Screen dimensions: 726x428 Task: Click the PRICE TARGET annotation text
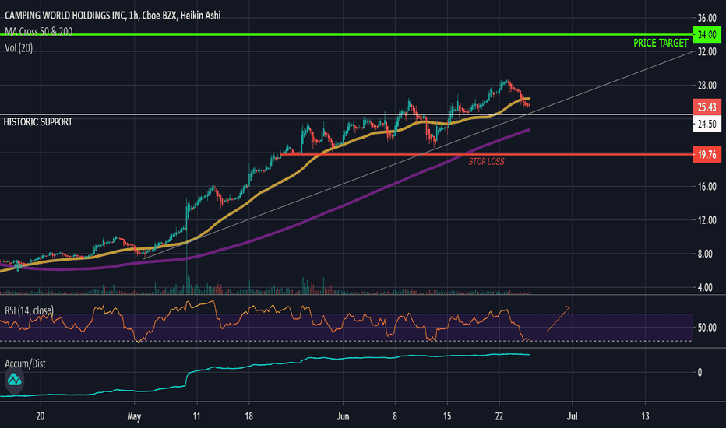coord(661,43)
